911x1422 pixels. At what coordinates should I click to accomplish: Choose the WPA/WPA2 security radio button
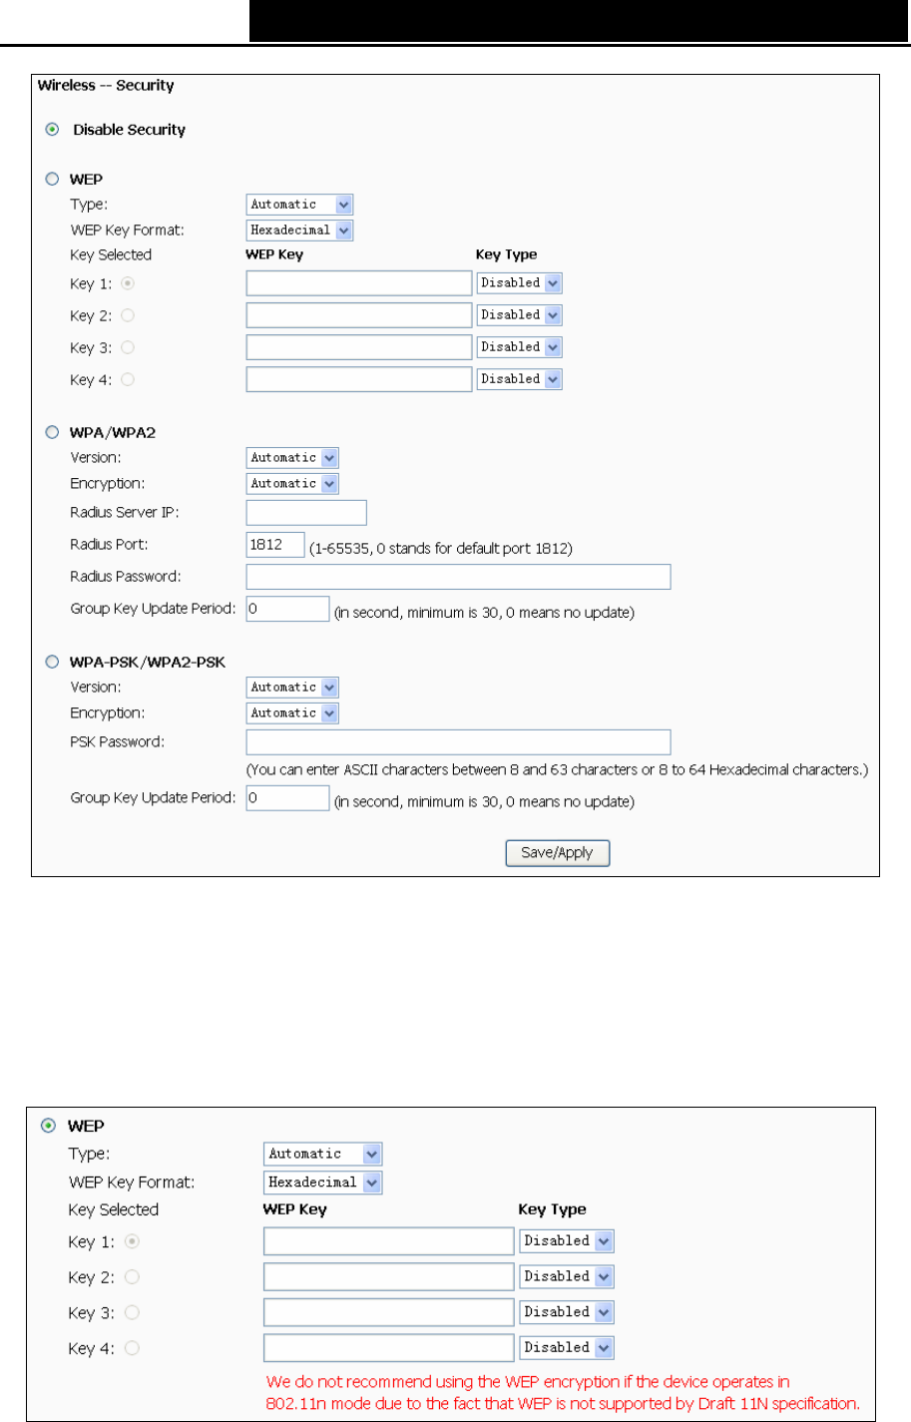(52, 433)
